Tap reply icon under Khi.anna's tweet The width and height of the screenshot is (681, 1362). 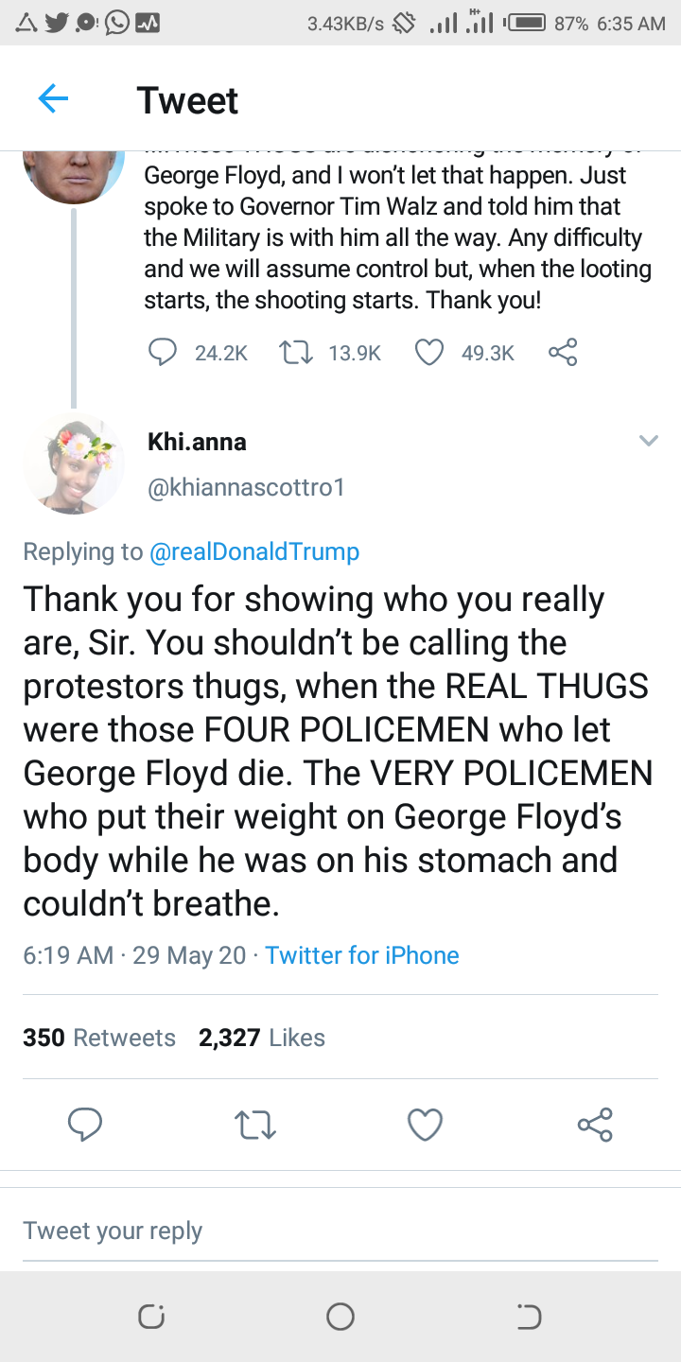[85, 1125]
